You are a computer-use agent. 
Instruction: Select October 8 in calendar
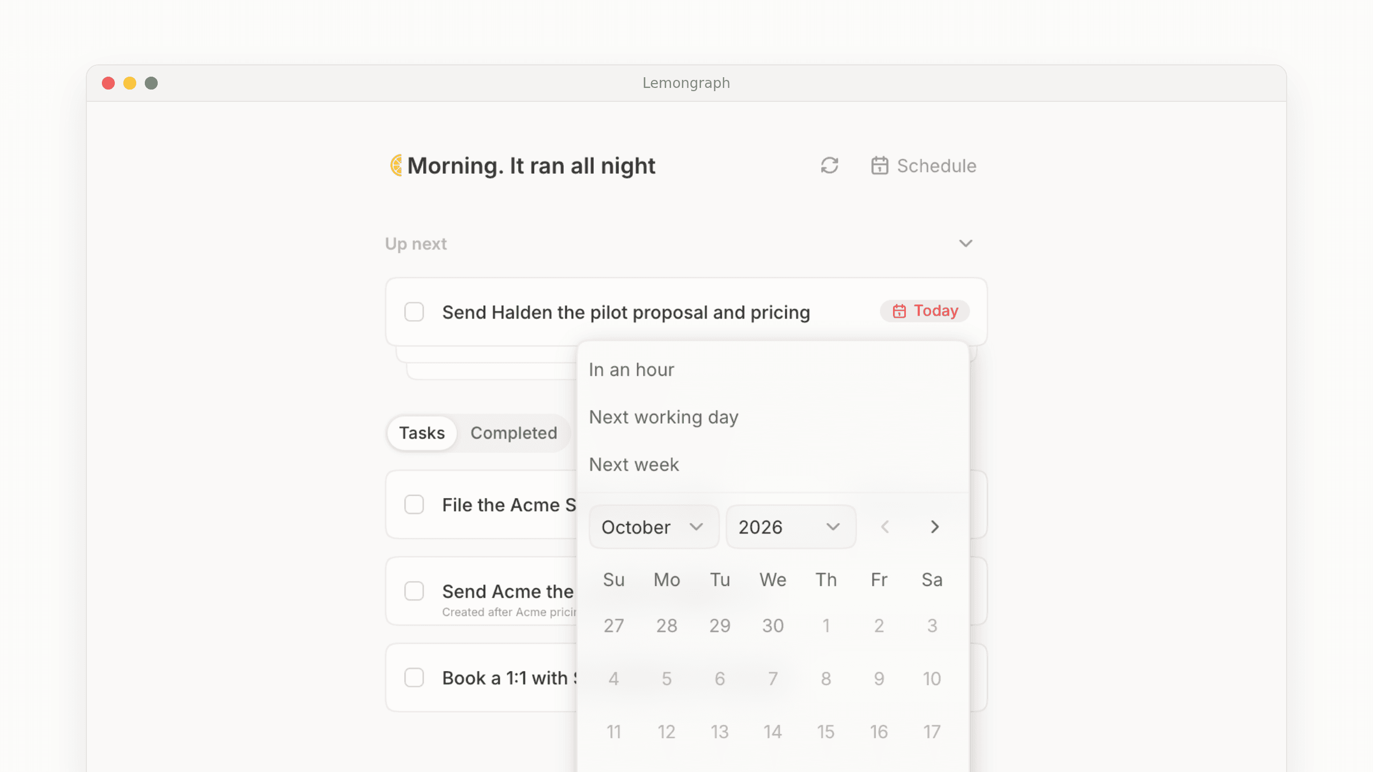click(826, 679)
